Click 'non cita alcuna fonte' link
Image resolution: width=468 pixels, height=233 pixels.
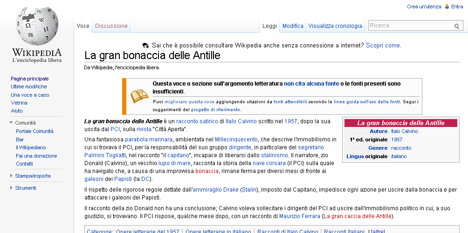click(x=311, y=84)
